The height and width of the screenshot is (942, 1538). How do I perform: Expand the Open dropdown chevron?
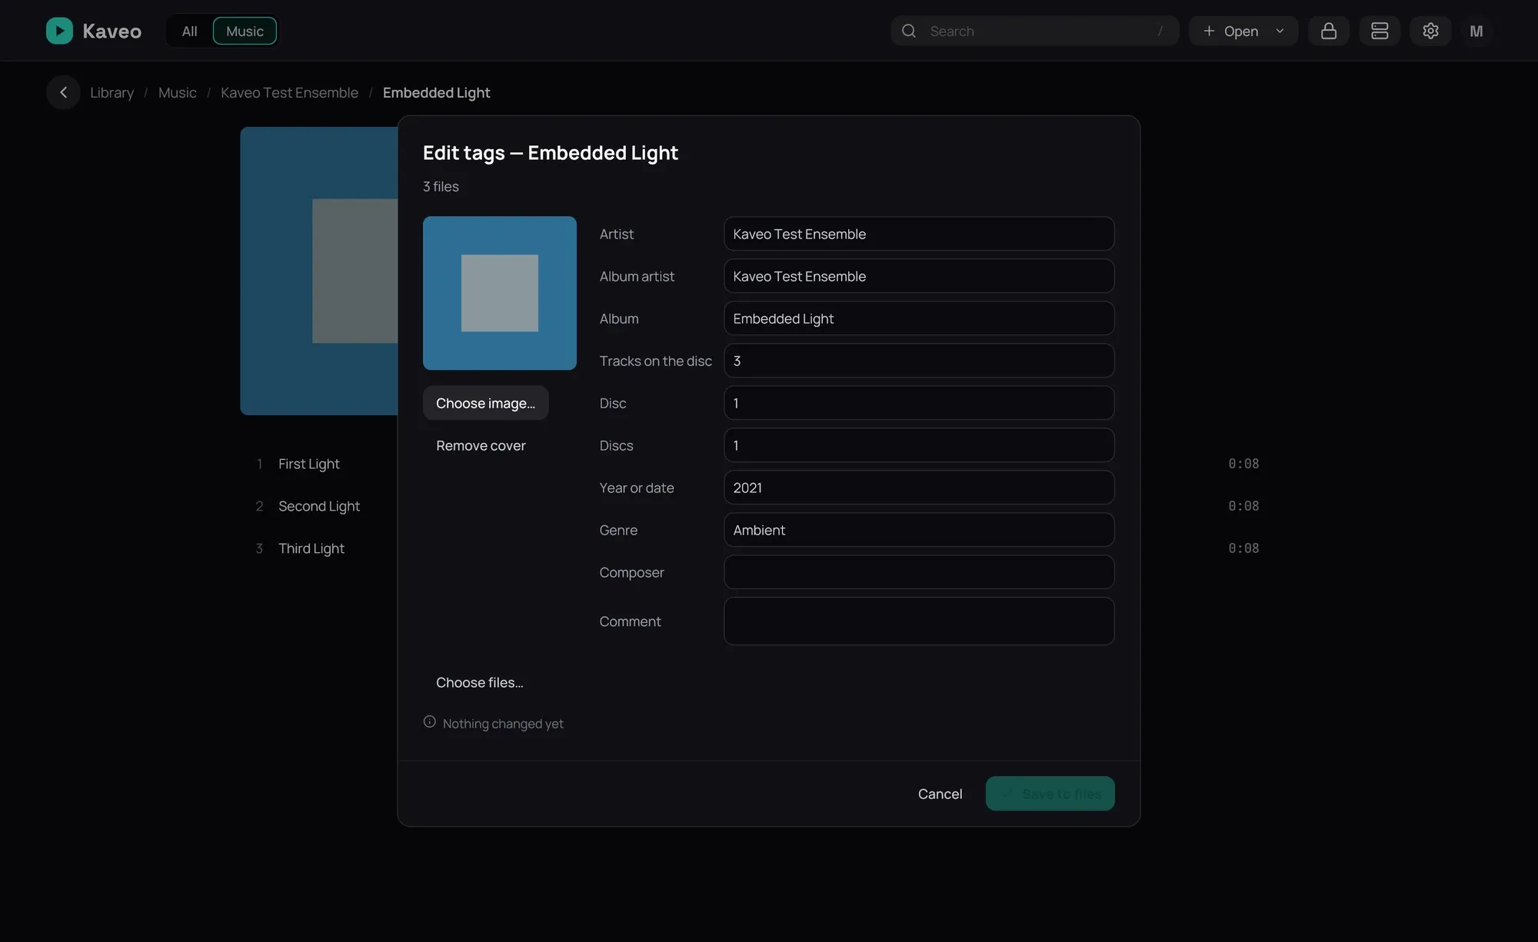1280,31
